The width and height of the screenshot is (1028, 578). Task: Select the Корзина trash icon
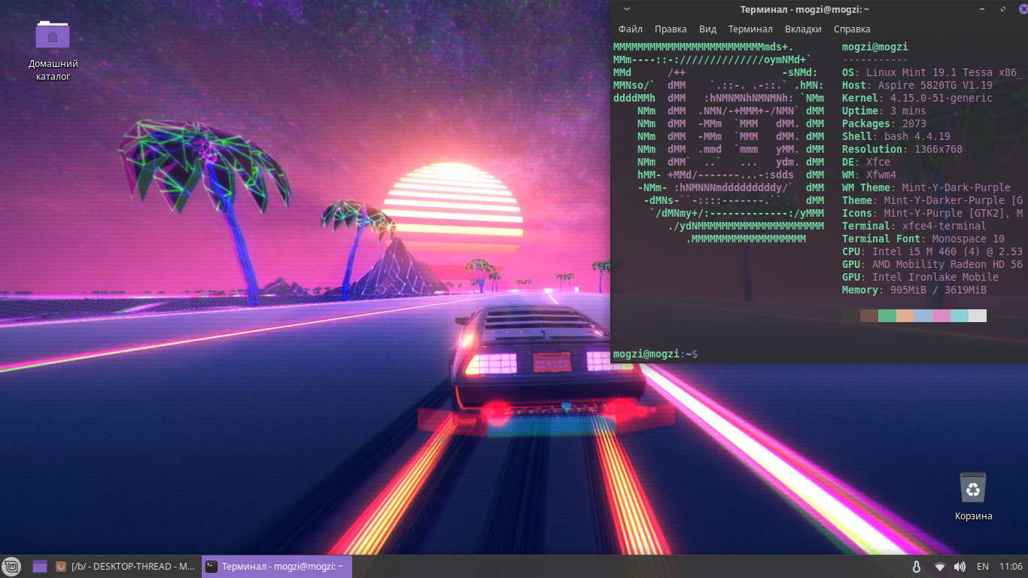(x=973, y=497)
